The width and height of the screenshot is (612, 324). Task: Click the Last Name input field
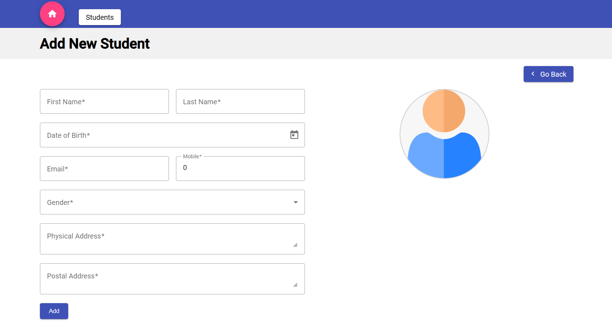point(240,101)
